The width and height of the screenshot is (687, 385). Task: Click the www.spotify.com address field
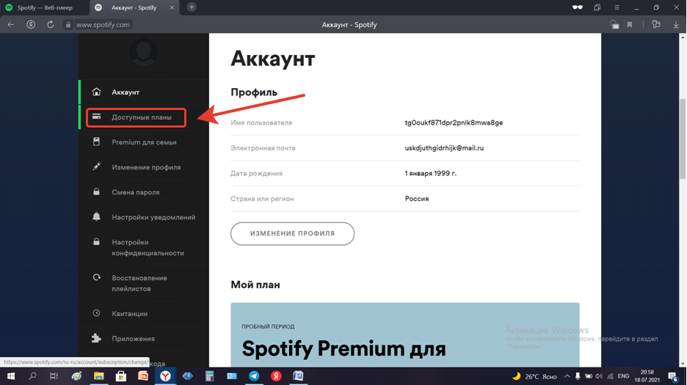point(103,24)
